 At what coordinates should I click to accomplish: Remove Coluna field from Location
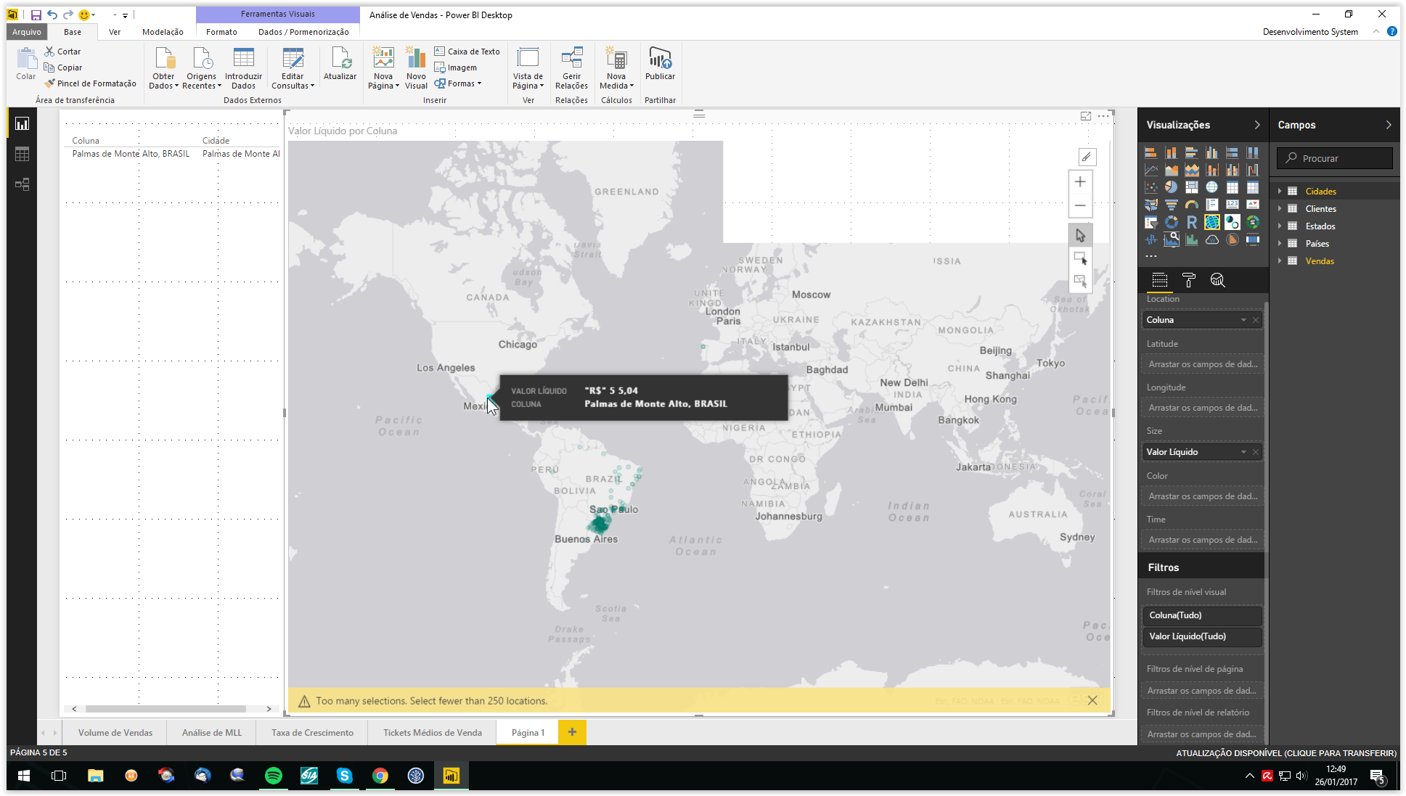1256,320
